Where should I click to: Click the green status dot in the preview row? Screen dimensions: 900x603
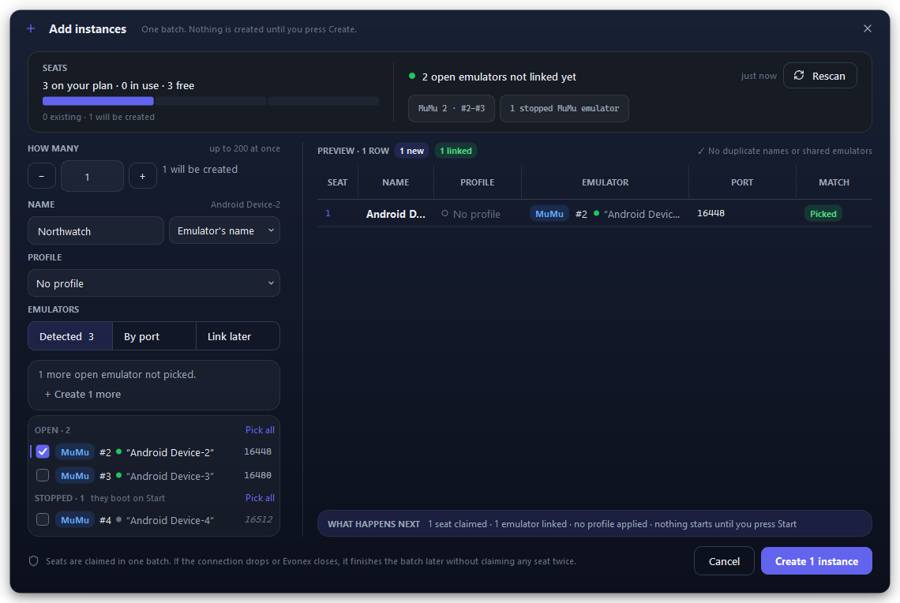click(x=596, y=213)
